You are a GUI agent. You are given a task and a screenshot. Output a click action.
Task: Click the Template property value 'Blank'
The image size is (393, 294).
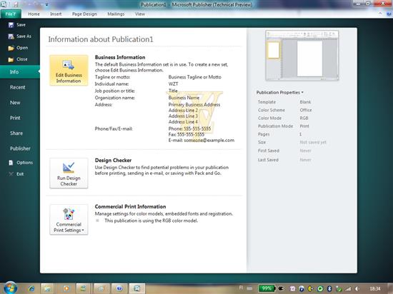coord(305,102)
